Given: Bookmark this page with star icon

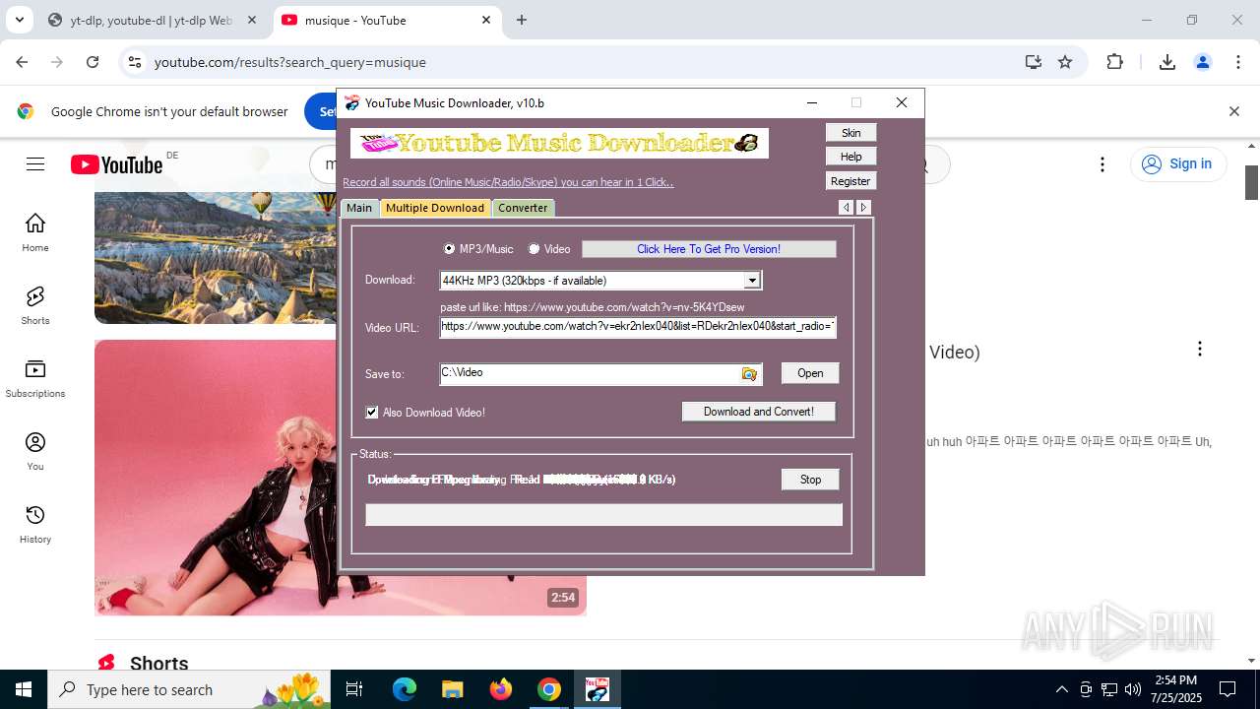Looking at the screenshot, I should click(1065, 62).
